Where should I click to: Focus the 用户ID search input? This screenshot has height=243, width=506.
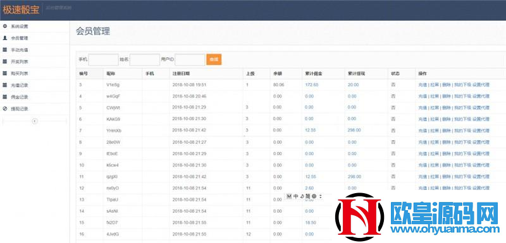coord(190,59)
